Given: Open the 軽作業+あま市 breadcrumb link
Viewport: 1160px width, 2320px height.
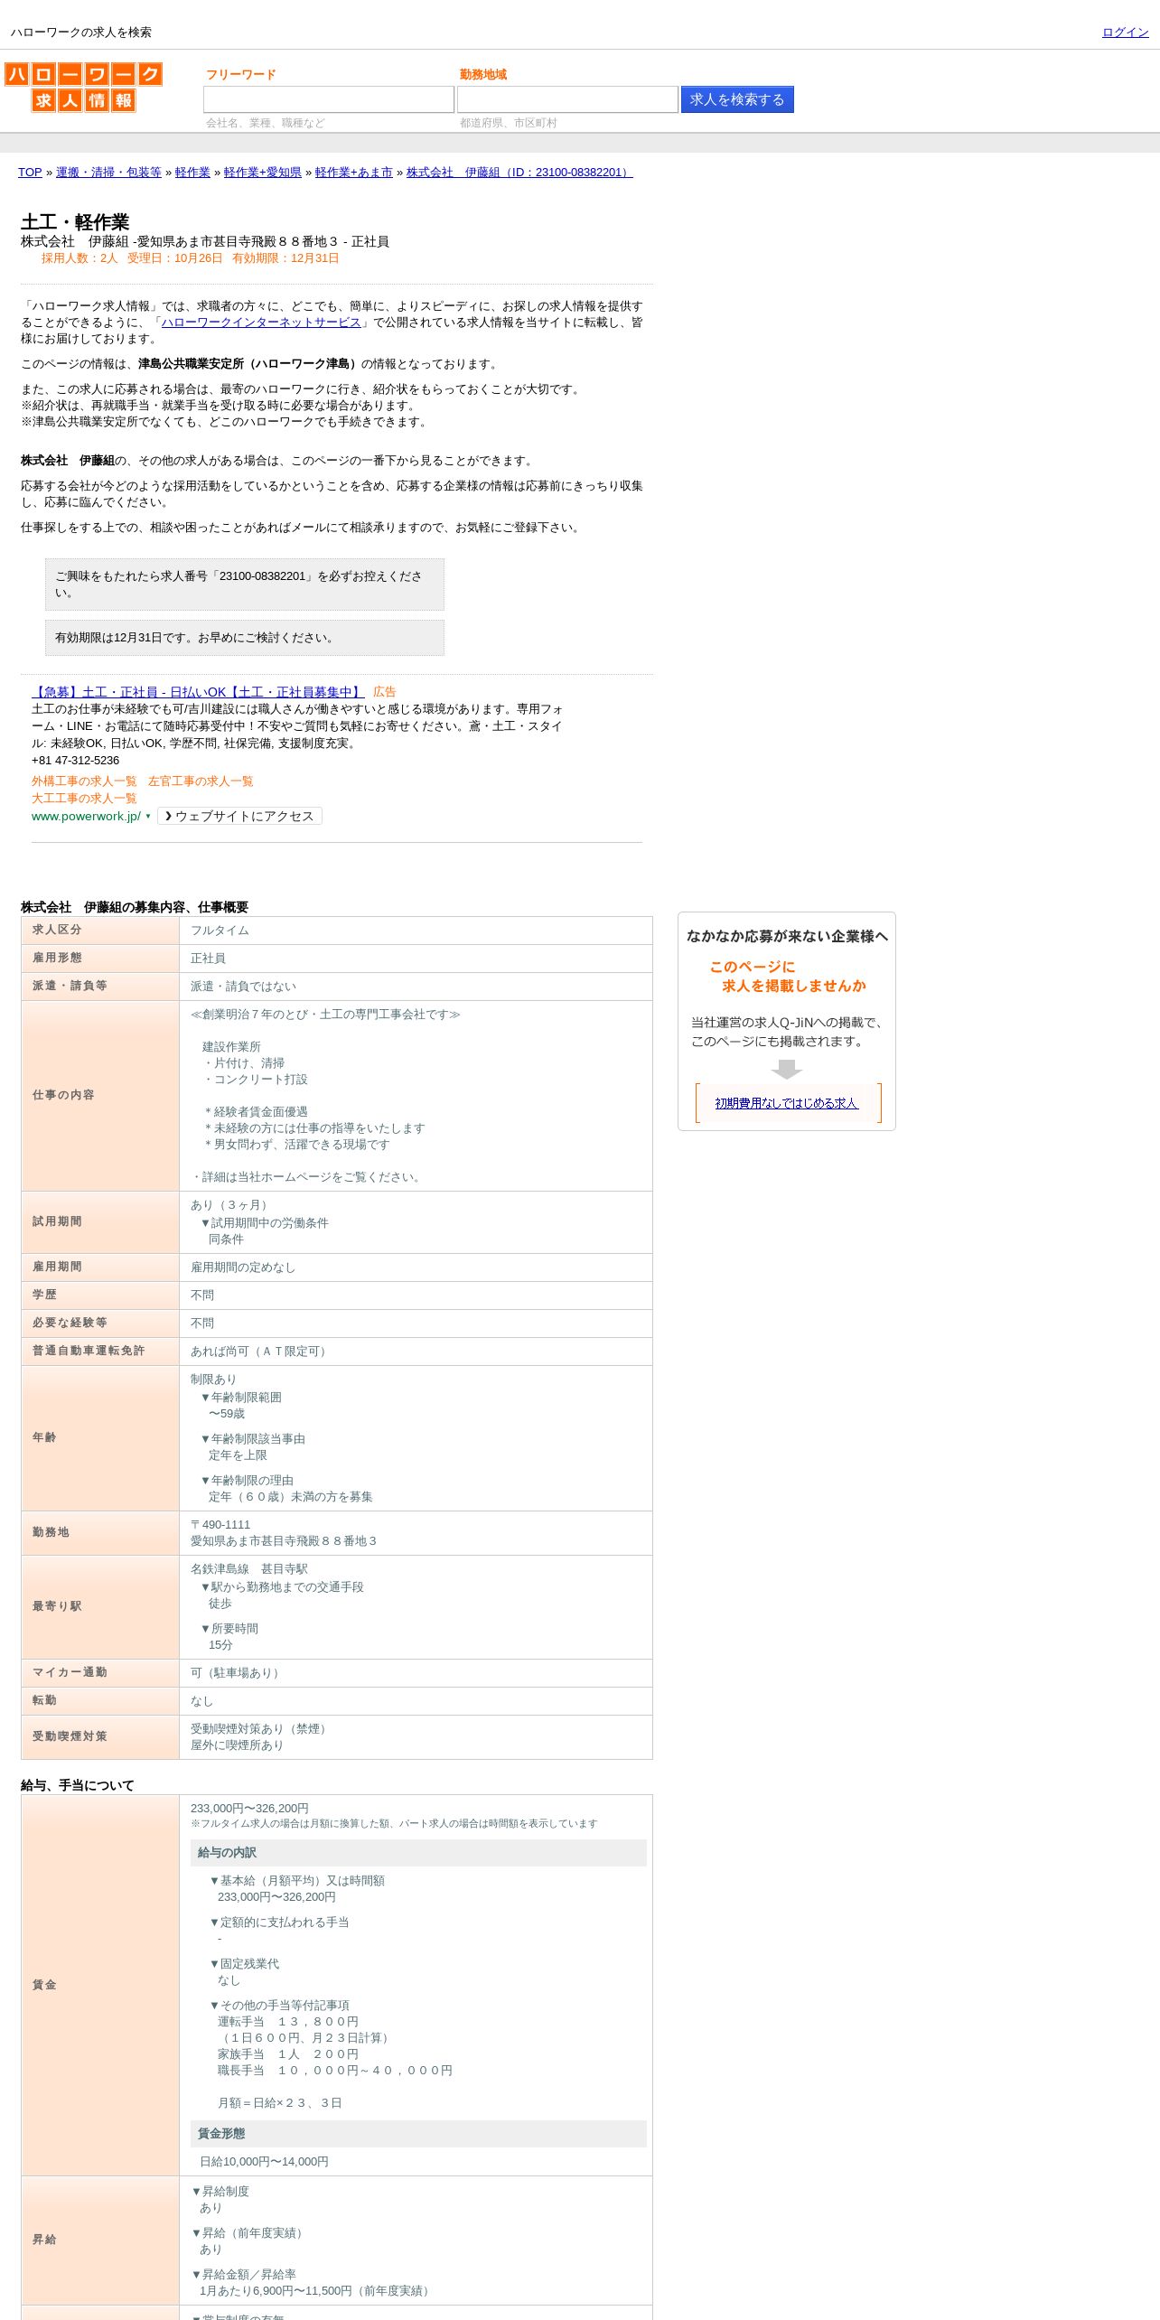Looking at the screenshot, I should click(x=354, y=173).
